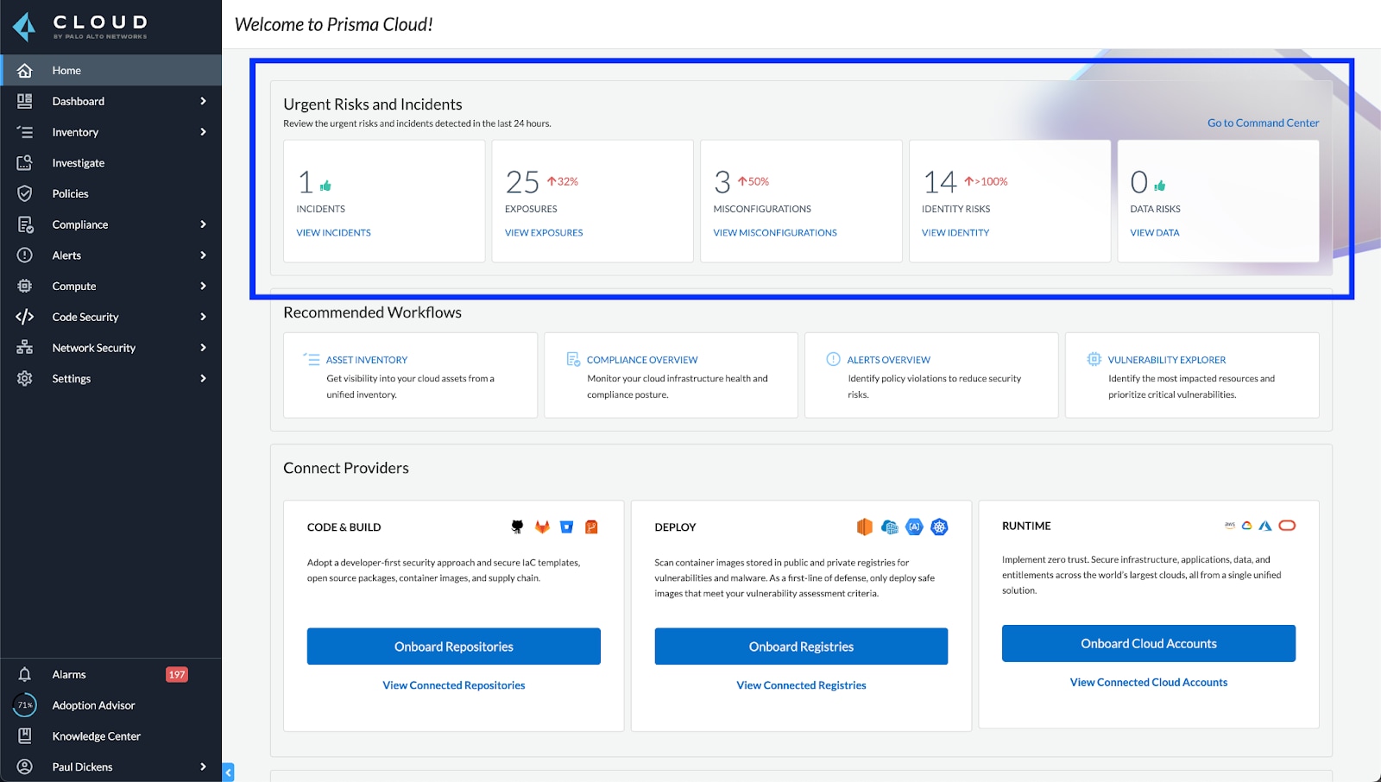The width and height of the screenshot is (1381, 782).
Task: Expand the Compute menu chevron
Action: click(x=203, y=286)
